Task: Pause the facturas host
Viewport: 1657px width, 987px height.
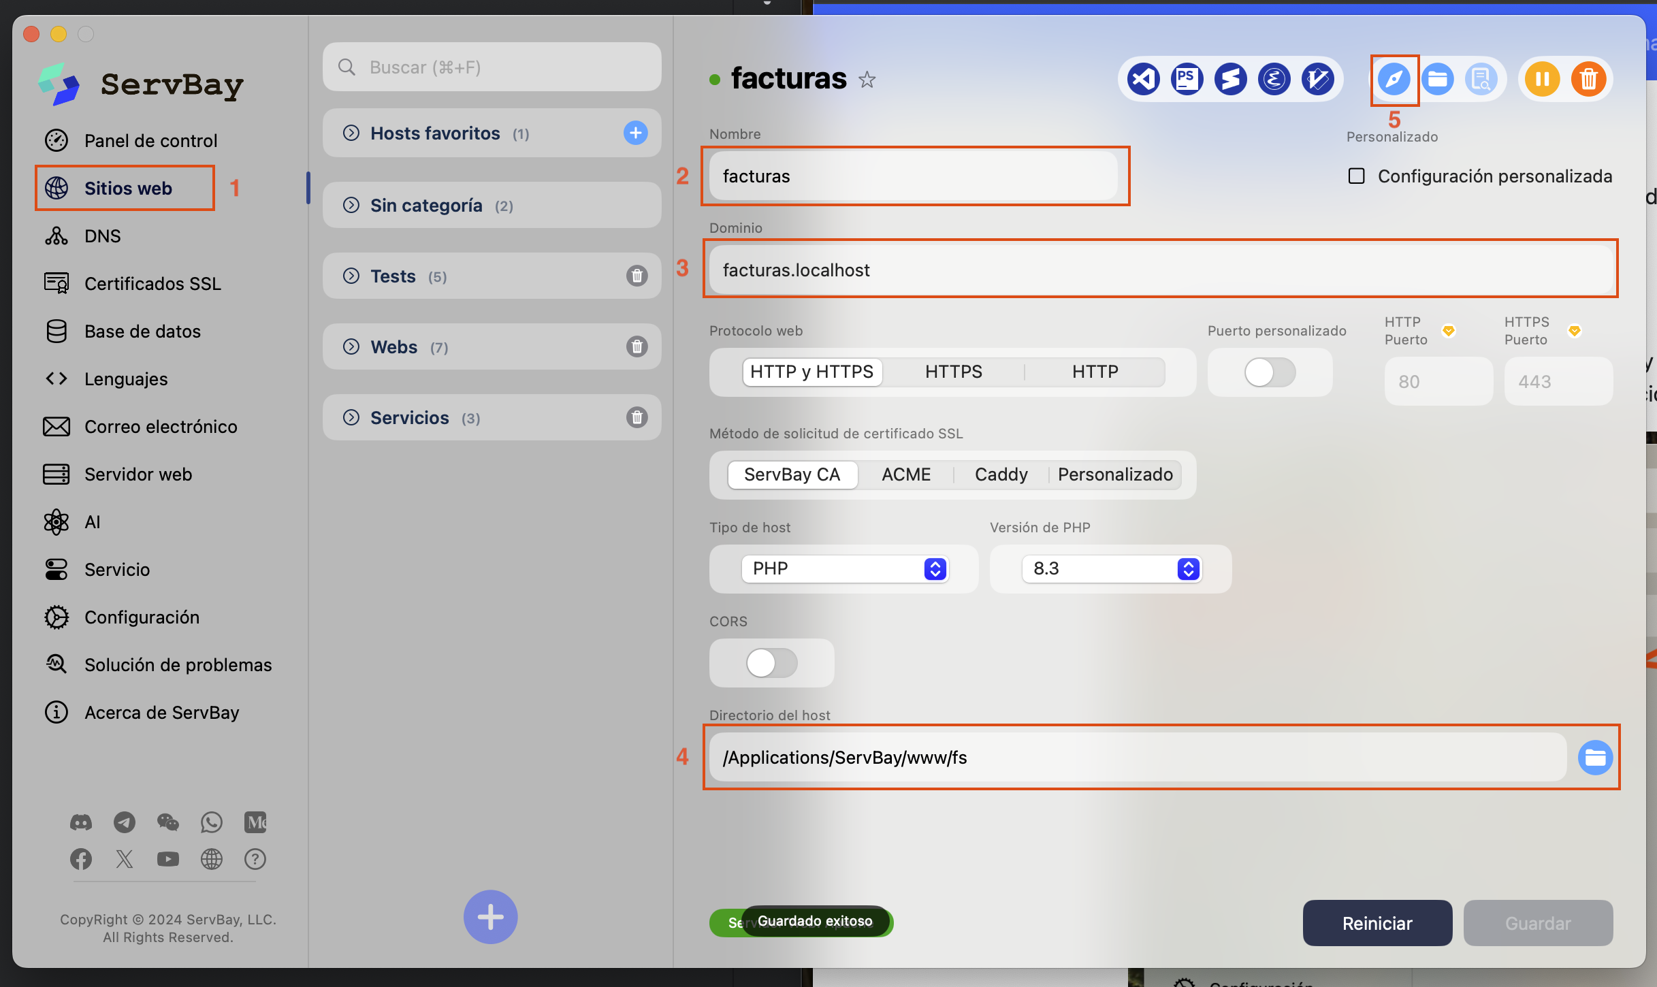Action: [x=1542, y=80]
